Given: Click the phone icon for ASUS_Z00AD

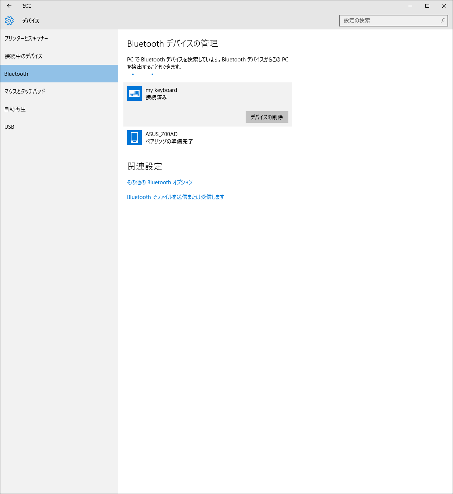Looking at the screenshot, I should [x=134, y=138].
